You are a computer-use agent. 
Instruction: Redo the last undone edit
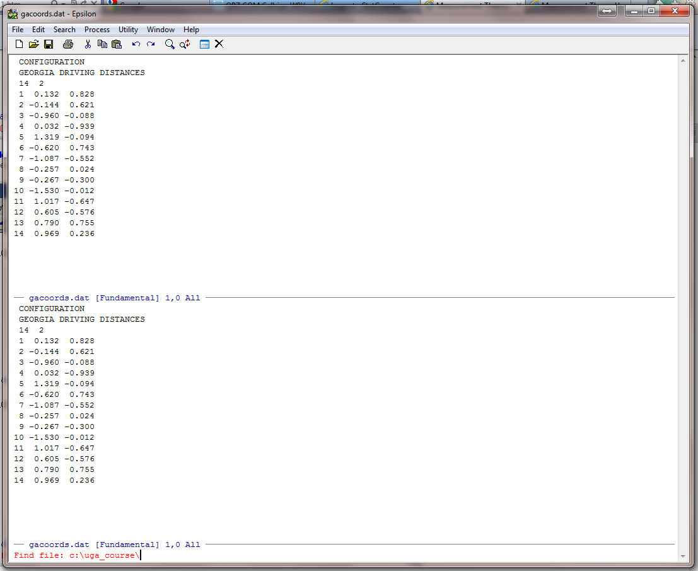(x=151, y=44)
